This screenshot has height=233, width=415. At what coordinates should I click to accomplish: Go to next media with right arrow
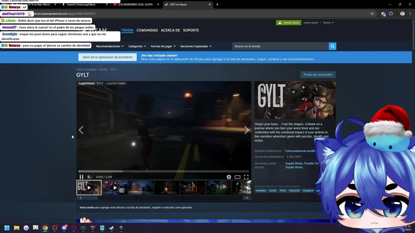pos(247,130)
